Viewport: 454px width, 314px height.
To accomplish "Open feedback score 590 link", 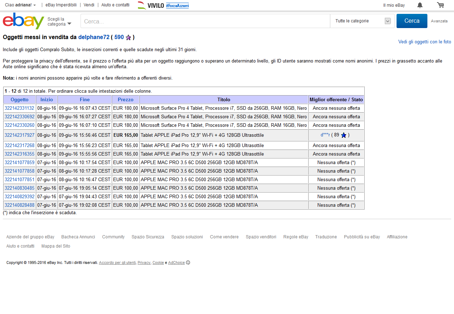I will (x=119, y=37).
